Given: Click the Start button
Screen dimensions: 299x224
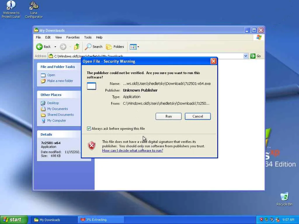Looking at the screenshot, I should point(14,220).
